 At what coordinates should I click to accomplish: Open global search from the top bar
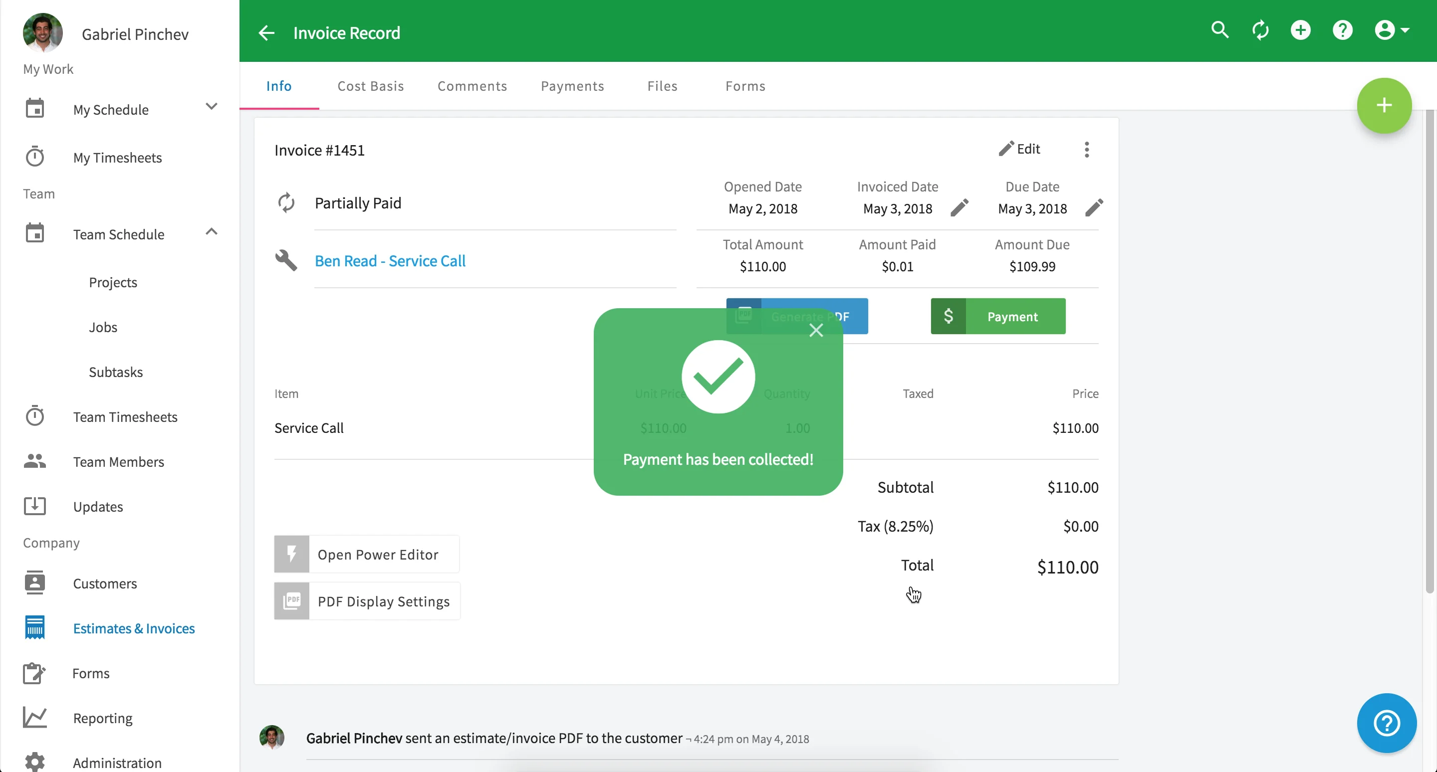pos(1220,30)
